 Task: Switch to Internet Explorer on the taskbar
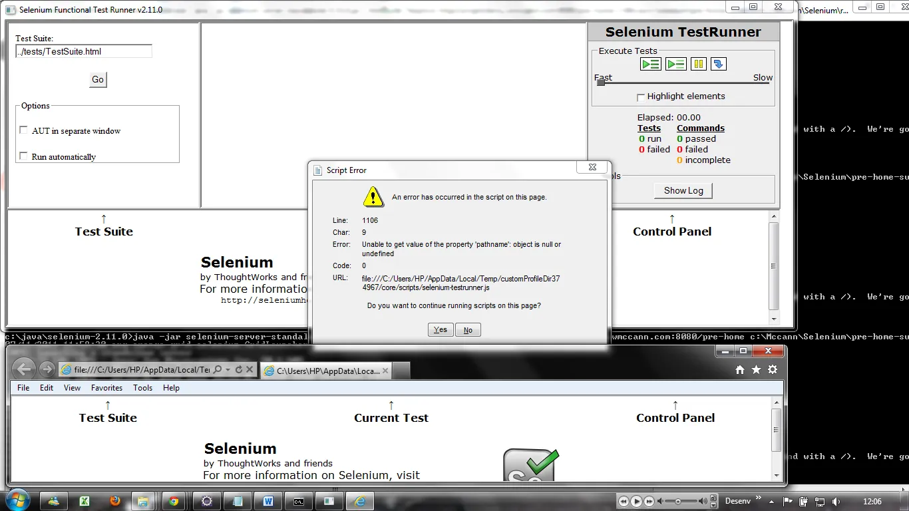(360, 501)
